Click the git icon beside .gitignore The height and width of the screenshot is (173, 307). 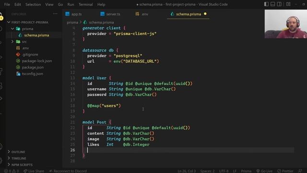pos(18,54)
